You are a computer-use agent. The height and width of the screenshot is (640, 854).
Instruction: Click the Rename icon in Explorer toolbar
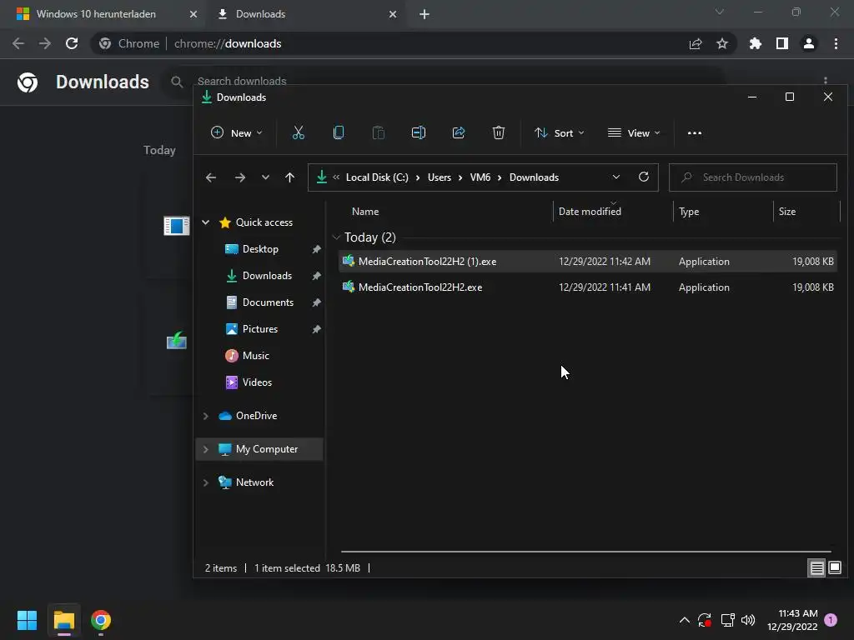click(x=419, y=132)
